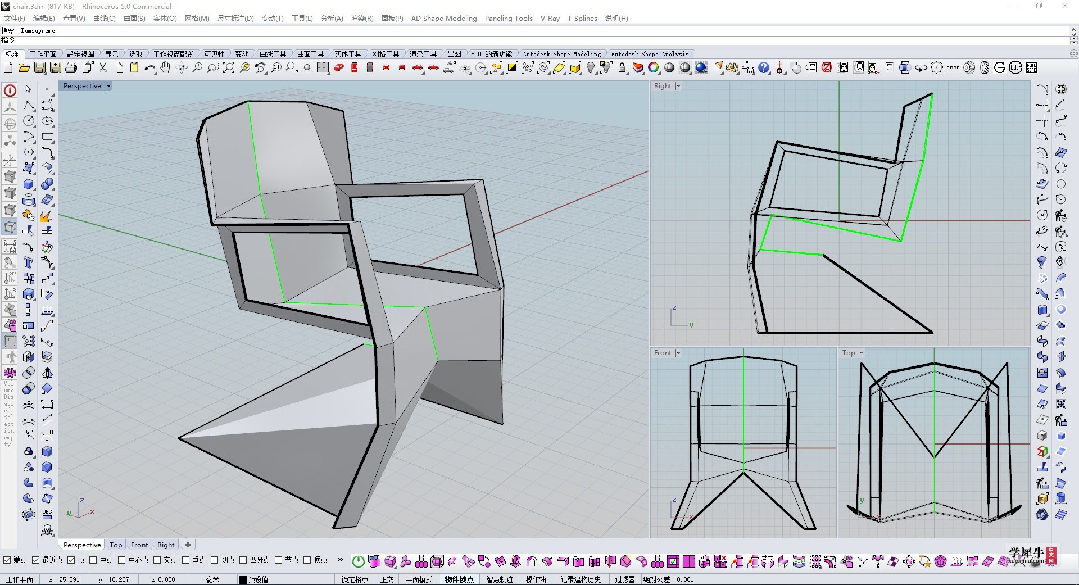Viewport: 1079px width, 585px height.
Task: Print using the printer icon
Action: 71,68
